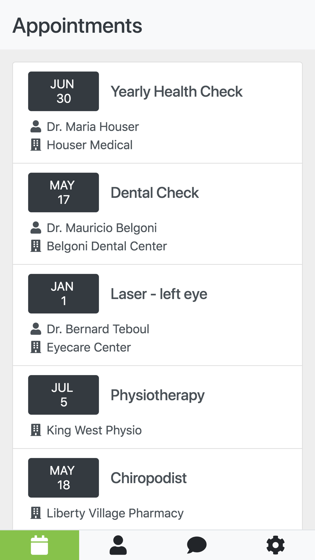Open the calendar appointments tab
This screenshot has width=315, height=560.
[39, 545]
